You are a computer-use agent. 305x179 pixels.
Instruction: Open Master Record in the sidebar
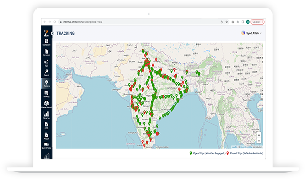[46, 104]
